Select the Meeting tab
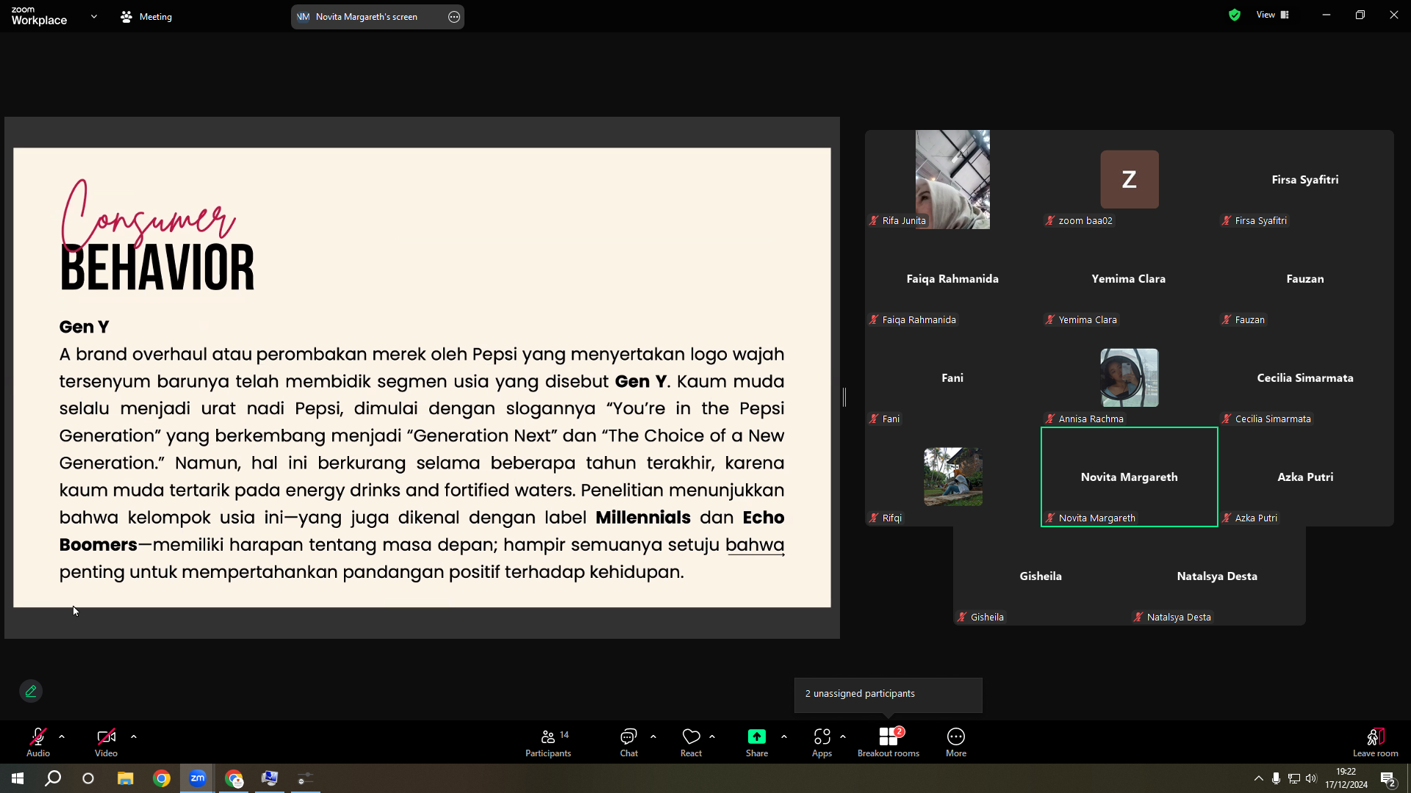Viewport: 1411px width, 793px height. [x=146, y=16]
